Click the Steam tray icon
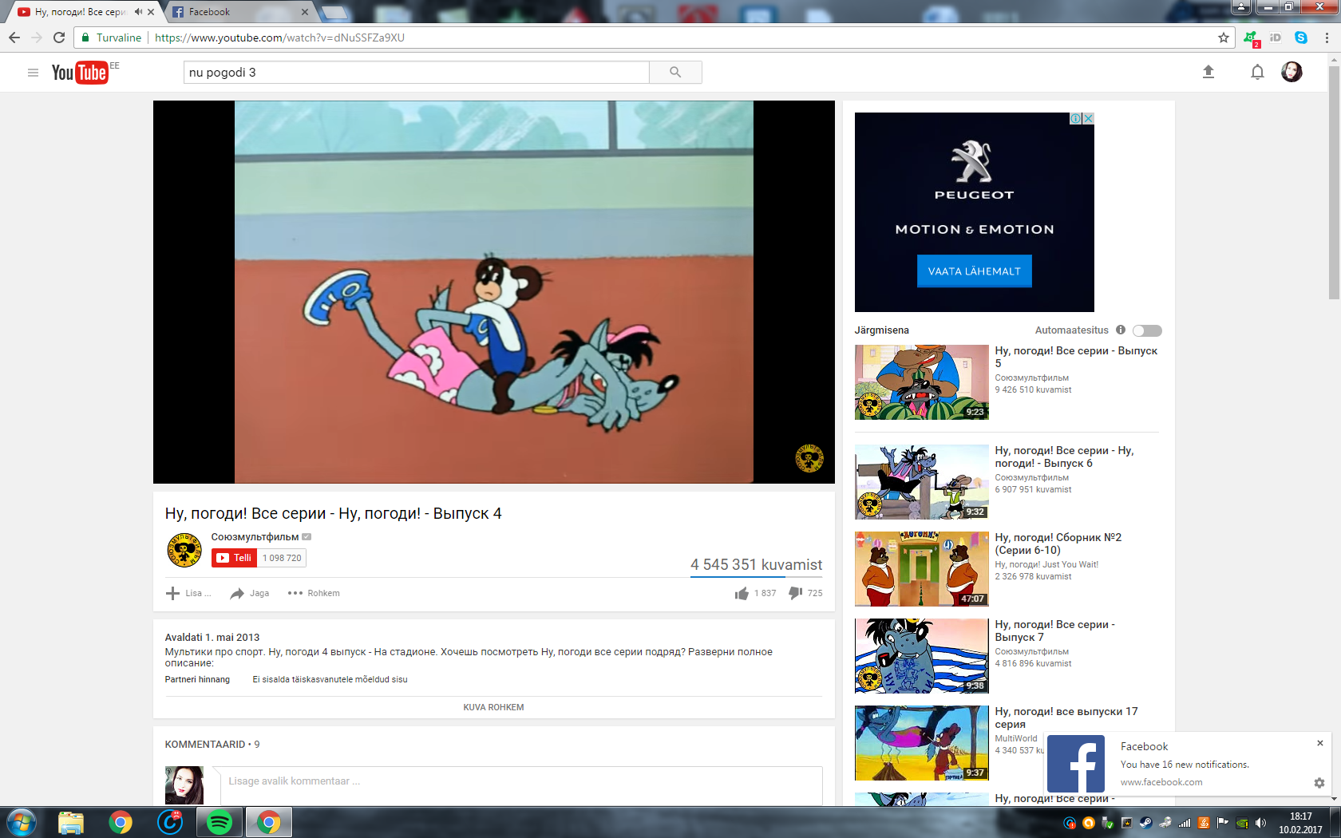The height and width of the screenshot is (838, 1341). [x=1145, y=823]
